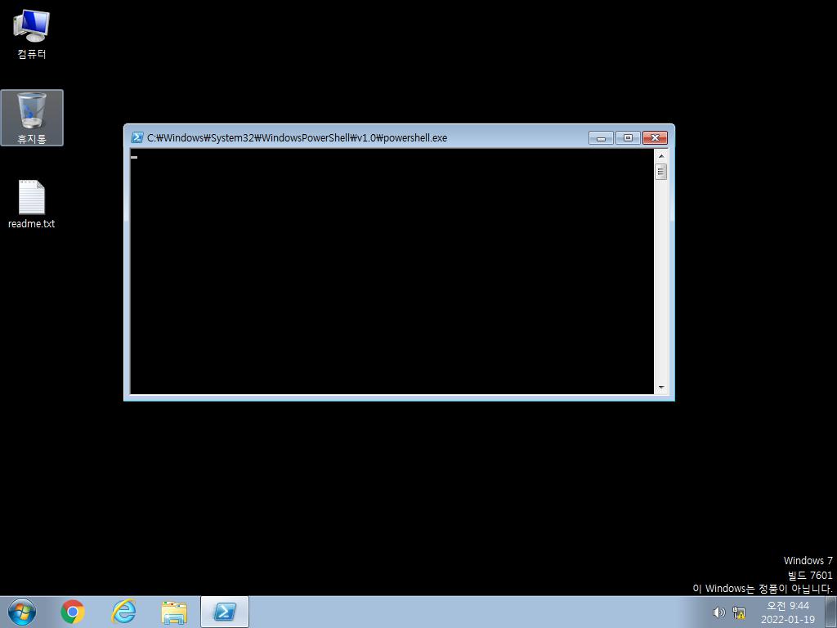Select the 휴지통 recycle bin icon
This screenshot has width=837, height=628.
32,118
